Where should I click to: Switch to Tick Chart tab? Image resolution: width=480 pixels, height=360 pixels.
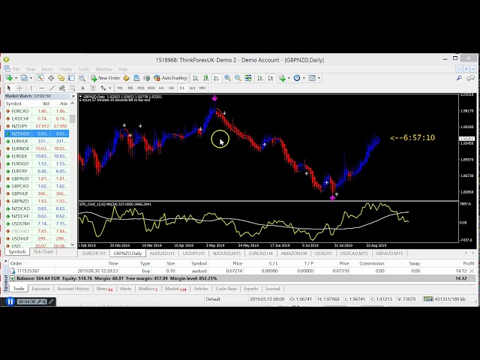43,252
